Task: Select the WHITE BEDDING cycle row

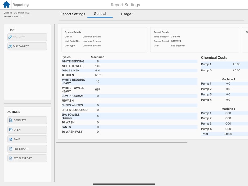Action: (x=129, y=61)
